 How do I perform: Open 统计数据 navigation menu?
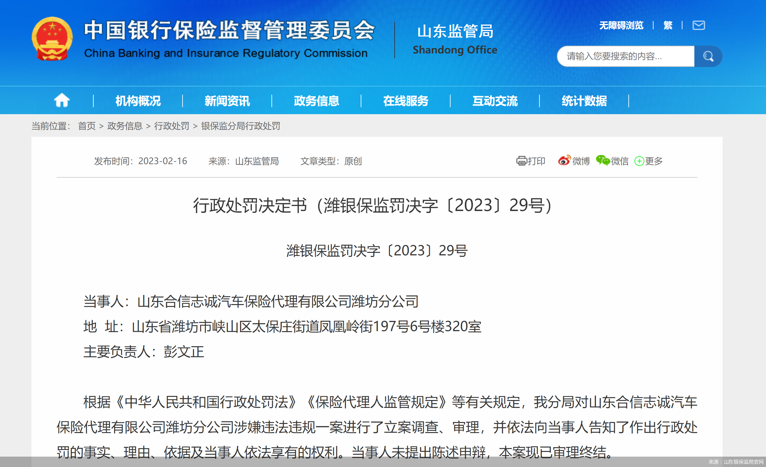pyautogui.click(x=584, y=101)
